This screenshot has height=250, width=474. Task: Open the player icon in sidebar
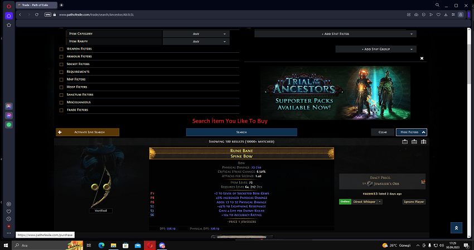point(9,204)
